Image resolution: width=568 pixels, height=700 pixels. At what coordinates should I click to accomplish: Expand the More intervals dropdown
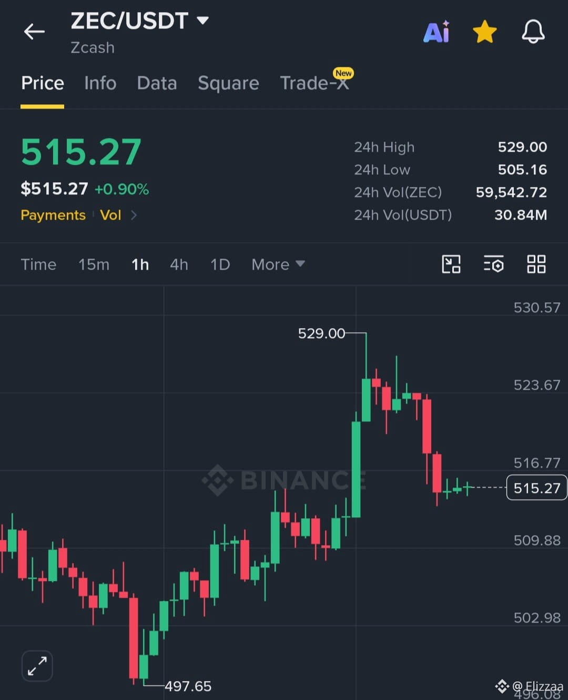[278, 264]
